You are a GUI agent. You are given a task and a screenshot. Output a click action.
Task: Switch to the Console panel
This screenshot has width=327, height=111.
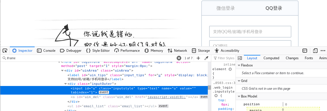coord(46,51)
